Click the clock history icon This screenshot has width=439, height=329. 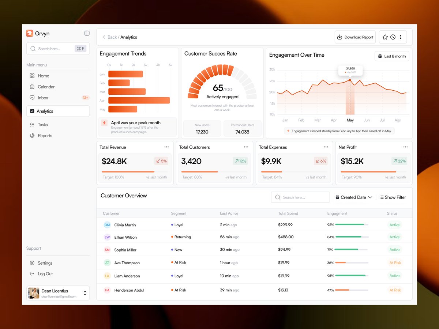click(393, 37)
